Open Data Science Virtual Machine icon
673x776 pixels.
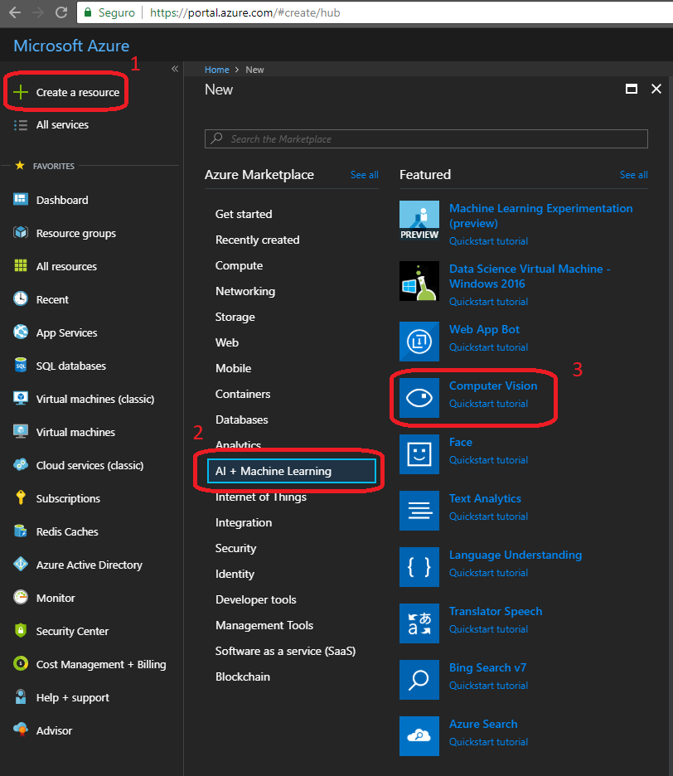[419, 282]
